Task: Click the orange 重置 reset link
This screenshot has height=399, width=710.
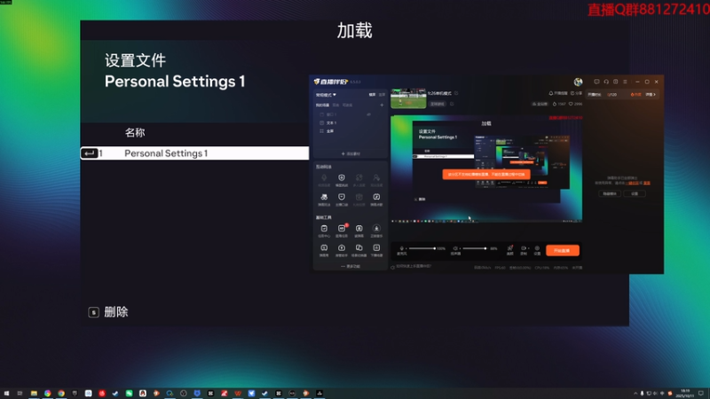Action: 647,184
